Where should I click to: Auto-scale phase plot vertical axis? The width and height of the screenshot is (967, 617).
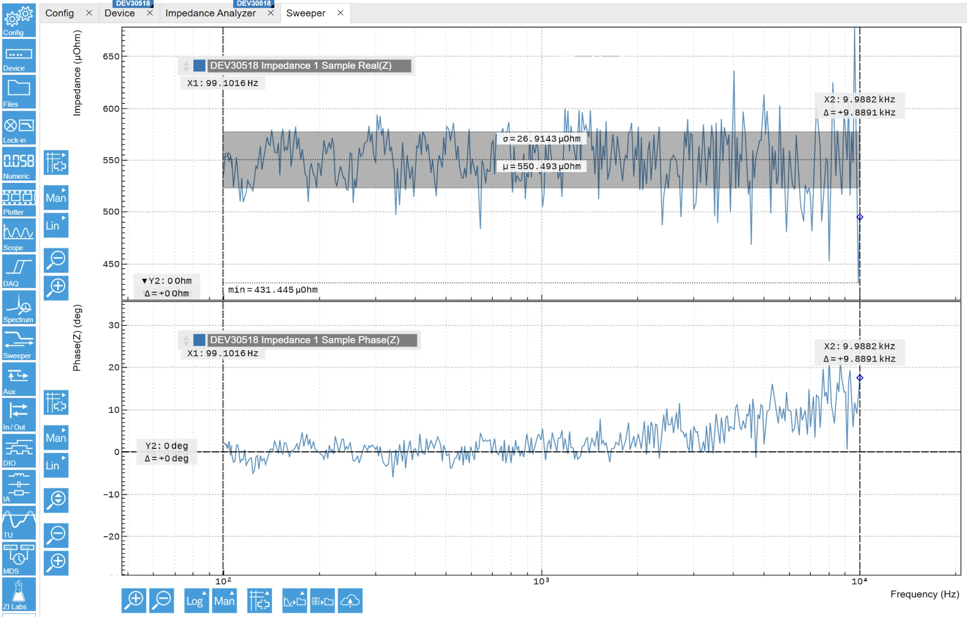tap(56, 500)
